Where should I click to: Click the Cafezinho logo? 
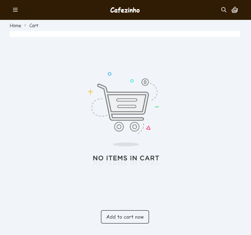coord(125,10)
